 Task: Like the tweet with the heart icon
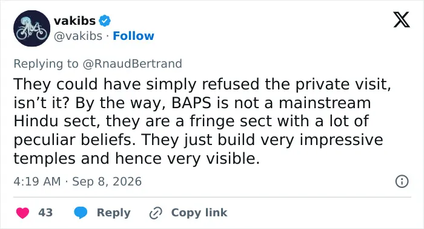23,213
